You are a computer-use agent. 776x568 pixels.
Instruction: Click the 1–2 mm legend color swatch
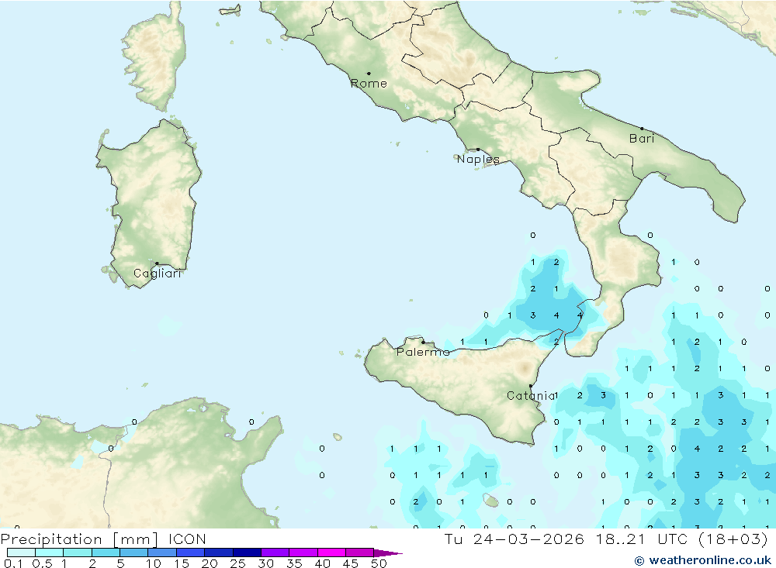[x=78, y=553]
